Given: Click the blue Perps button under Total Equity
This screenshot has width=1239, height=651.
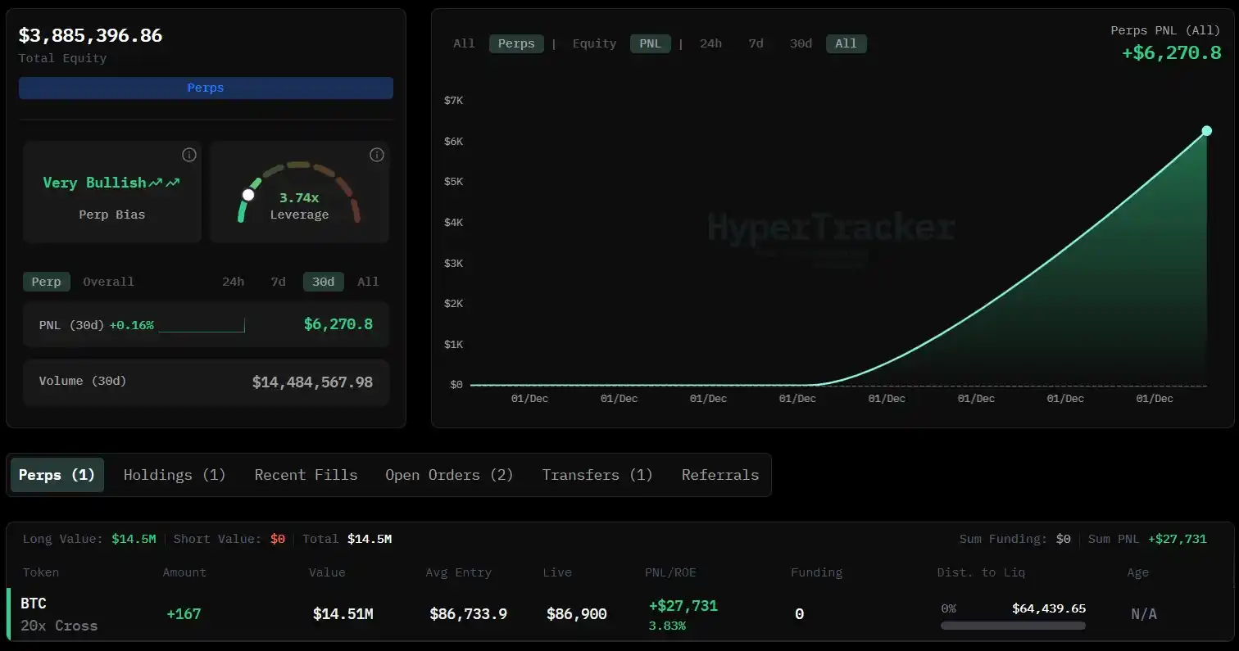Looking at the screenshot, I should [x=206, y=88].
